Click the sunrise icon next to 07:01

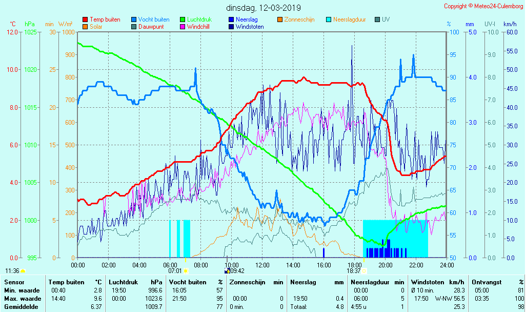click(186, 270)
